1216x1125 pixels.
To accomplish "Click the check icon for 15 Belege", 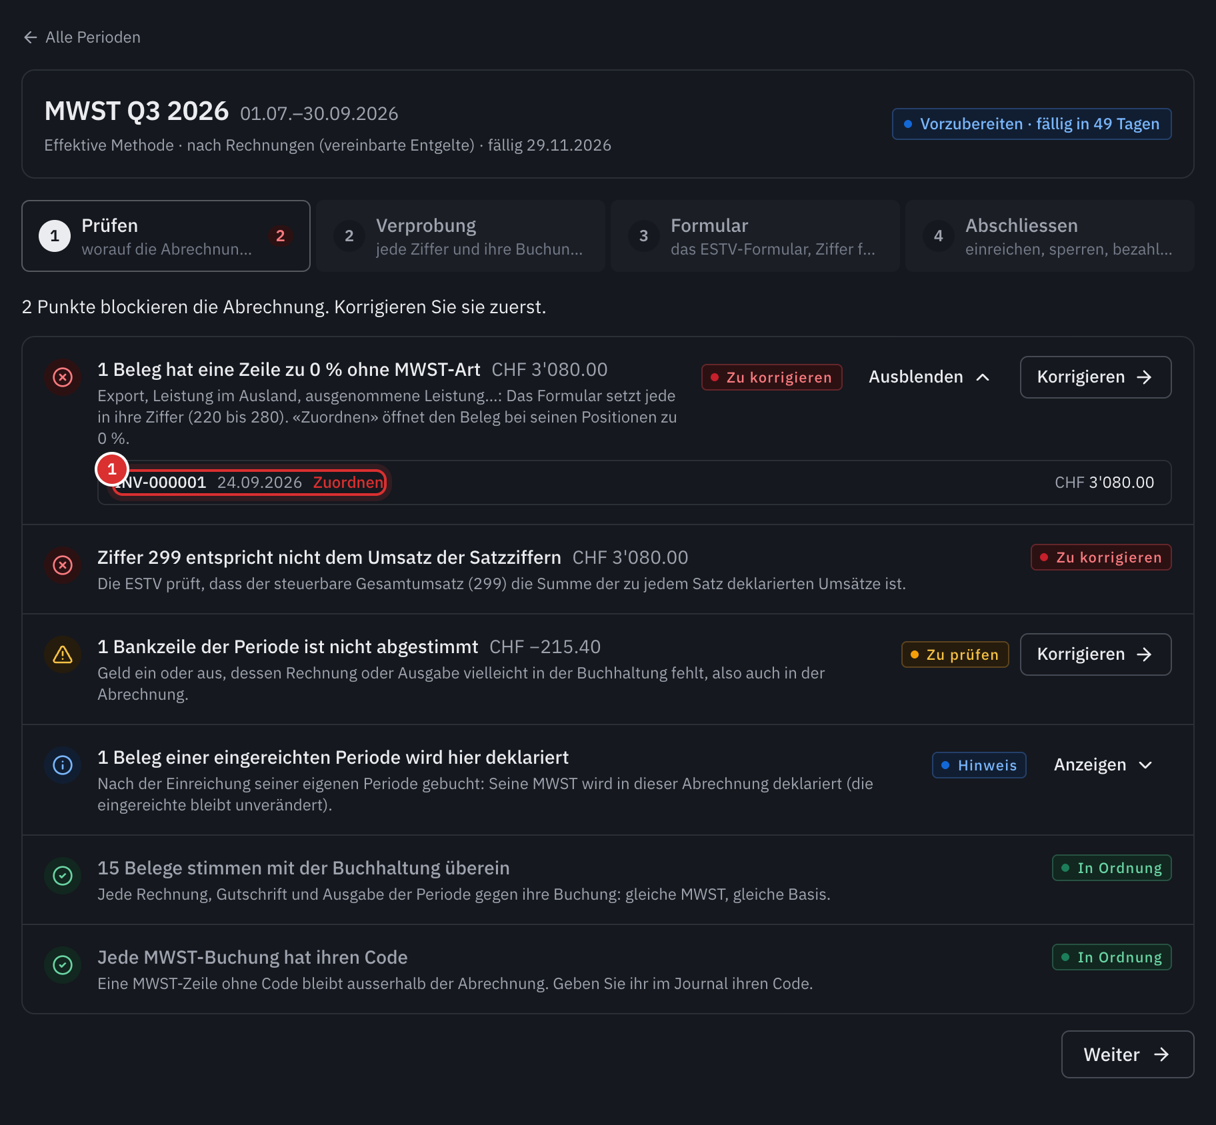I will click(63, 876).
